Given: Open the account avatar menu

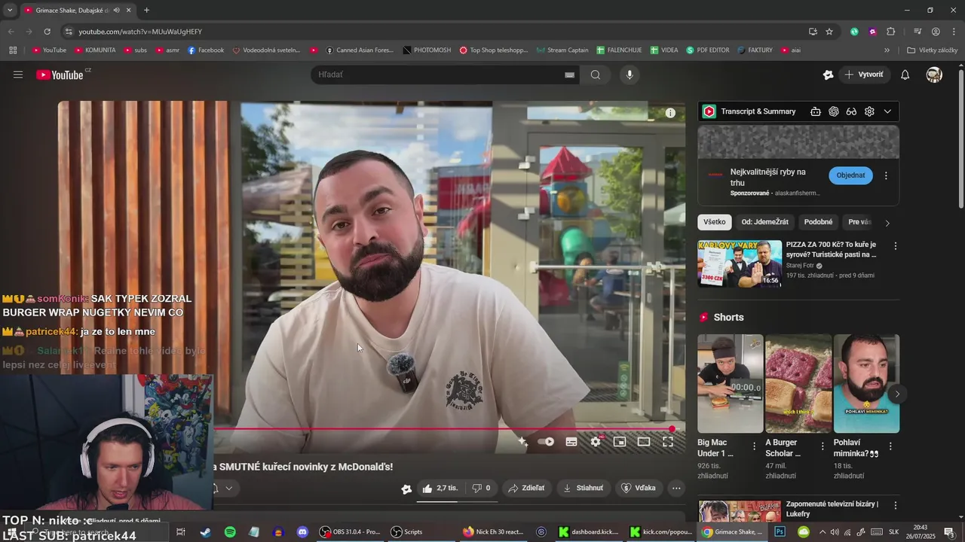Looking at the screenshot, I should click(x=934, y=75).
